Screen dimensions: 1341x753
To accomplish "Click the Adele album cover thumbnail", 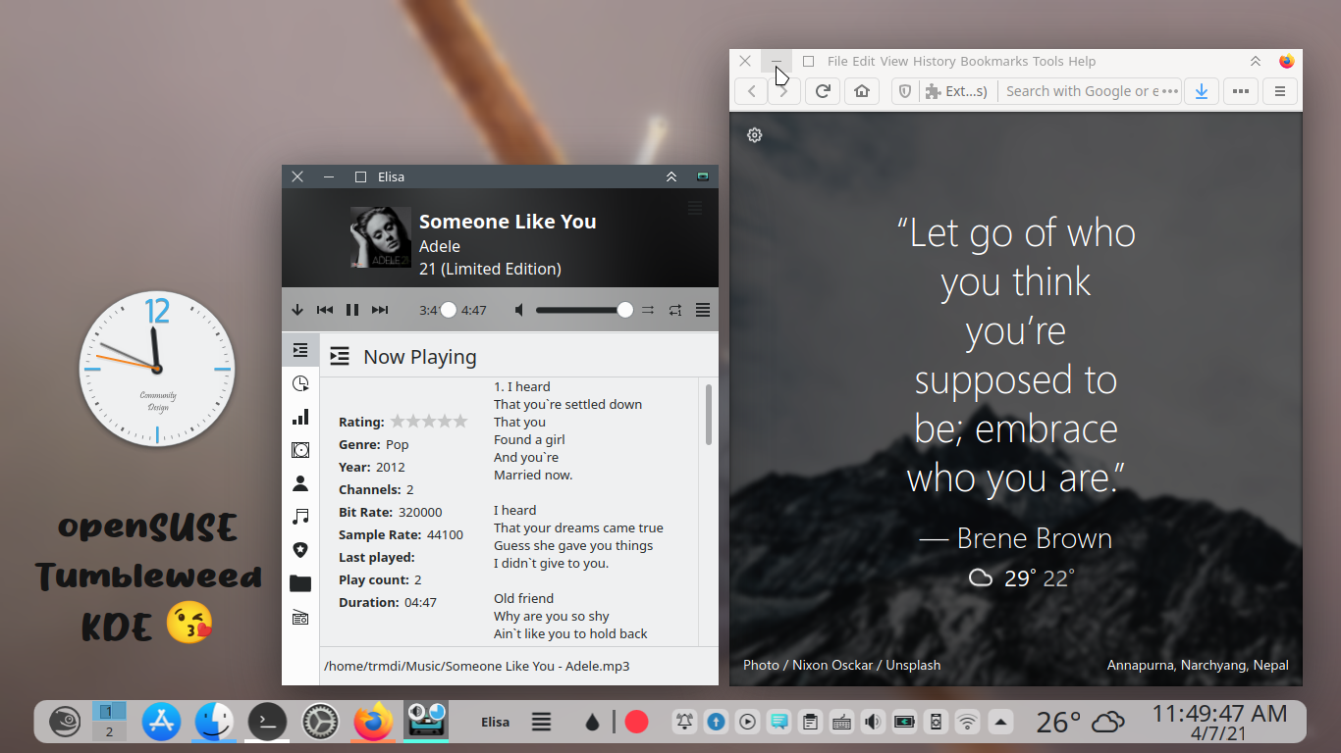I will point(381,237).
